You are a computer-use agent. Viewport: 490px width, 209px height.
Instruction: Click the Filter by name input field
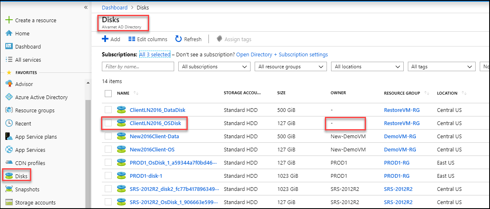point(138,67)
